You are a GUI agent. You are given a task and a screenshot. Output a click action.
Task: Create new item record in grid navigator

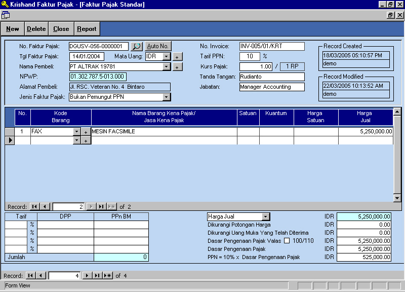pos(112,206)
